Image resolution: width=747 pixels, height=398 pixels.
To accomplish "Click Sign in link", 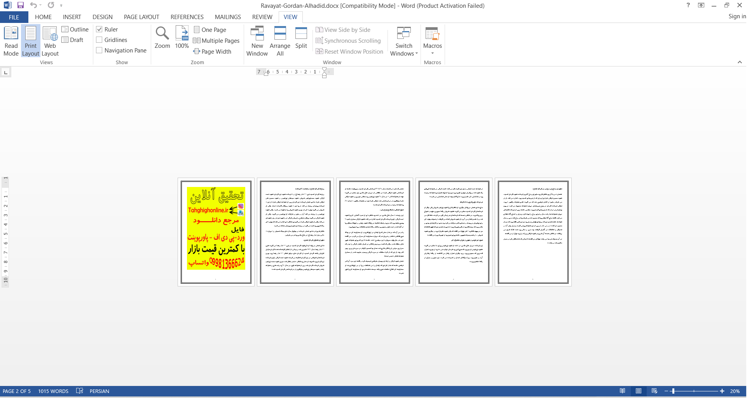I will (x=737, y=16).
